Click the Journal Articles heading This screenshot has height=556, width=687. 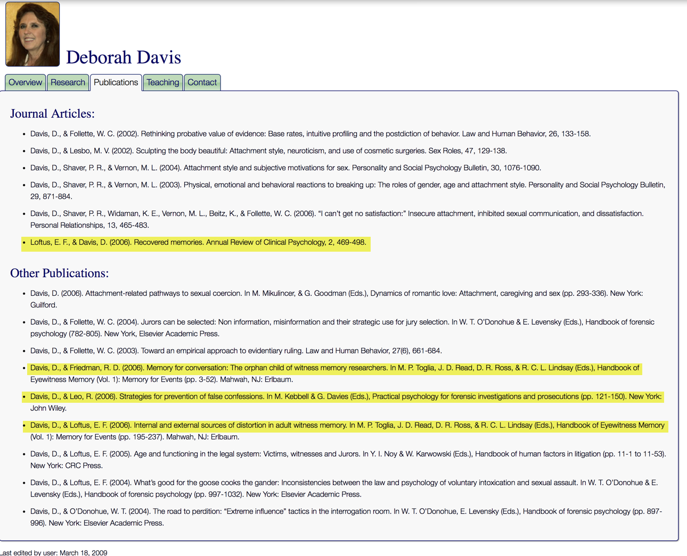click(52, 113)
